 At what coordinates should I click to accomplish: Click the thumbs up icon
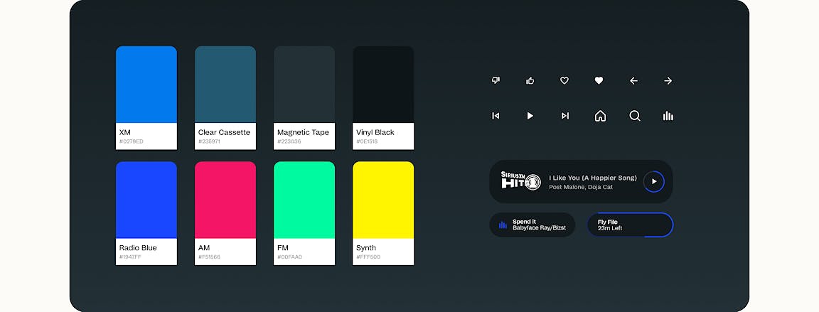530,80
